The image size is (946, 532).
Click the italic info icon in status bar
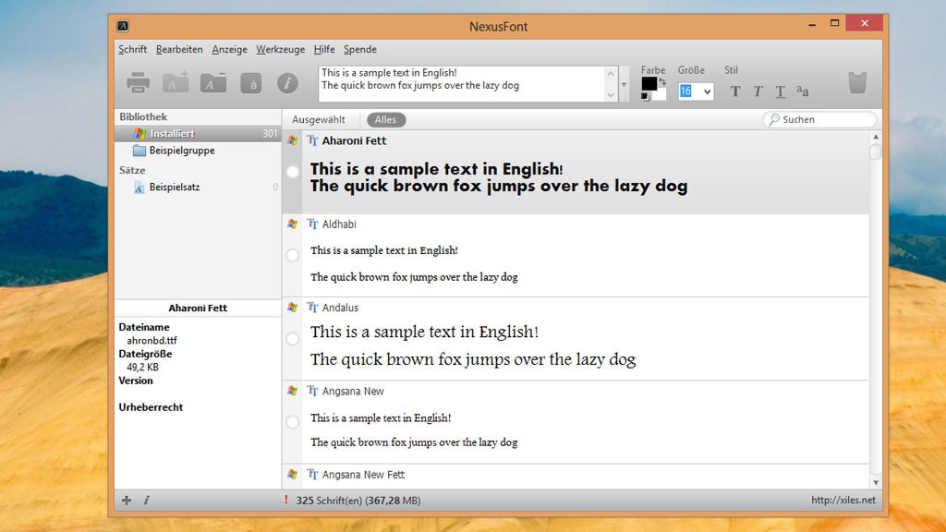[x=146, y=500]
